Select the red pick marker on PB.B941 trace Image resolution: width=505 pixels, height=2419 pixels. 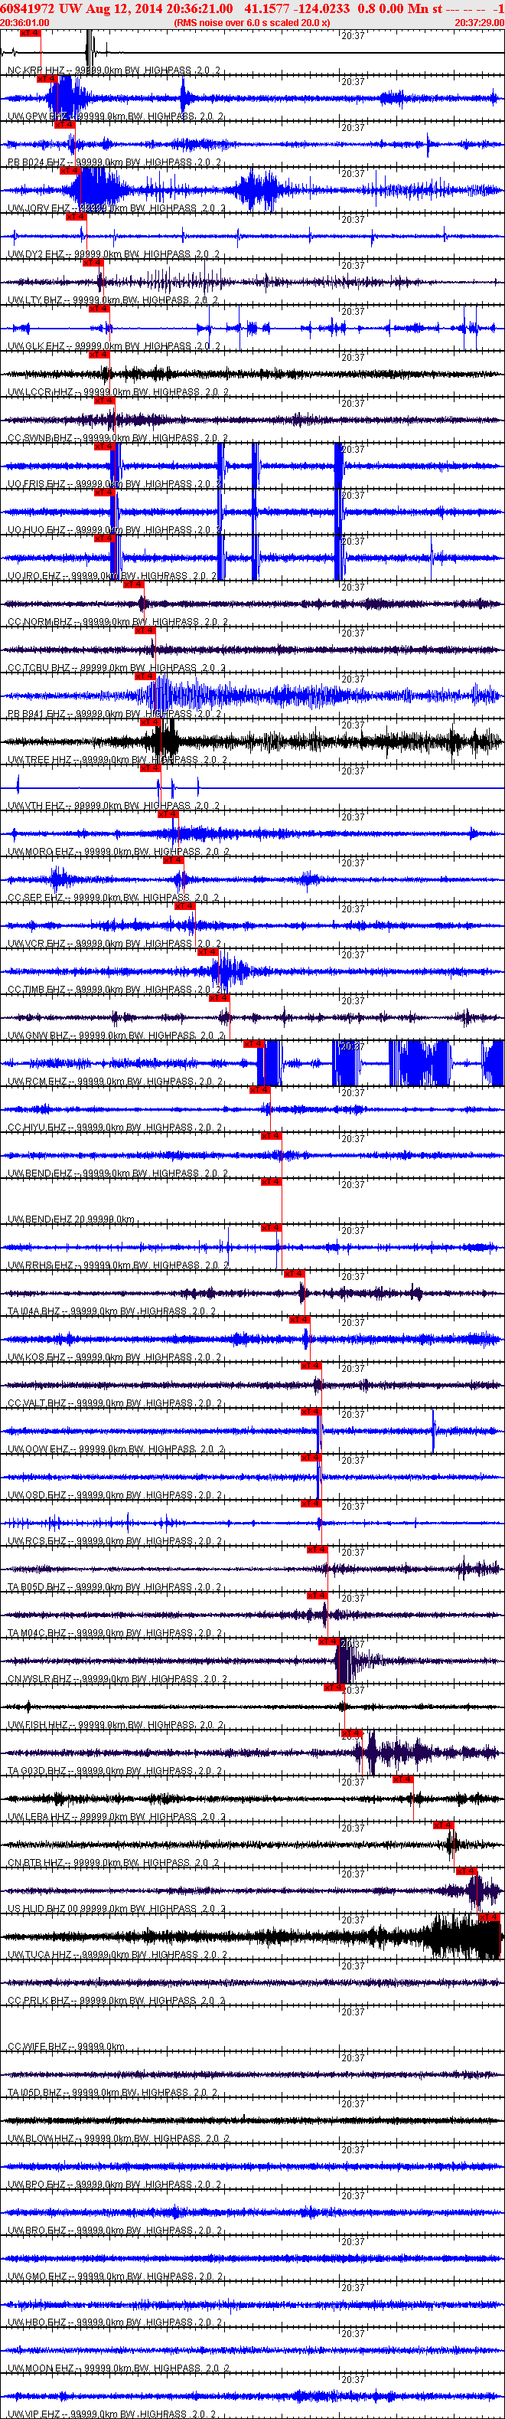point(144,676)
